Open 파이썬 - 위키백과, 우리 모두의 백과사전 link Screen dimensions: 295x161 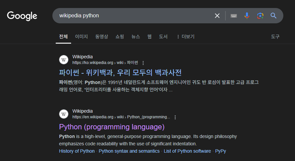[x=120, y=73]
